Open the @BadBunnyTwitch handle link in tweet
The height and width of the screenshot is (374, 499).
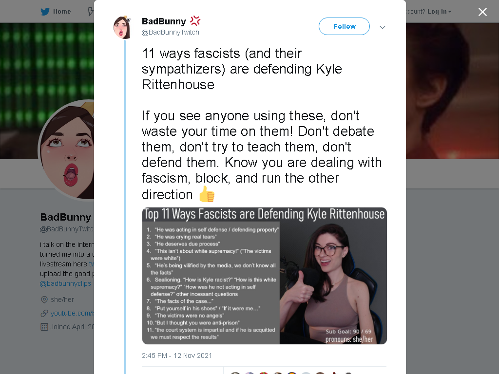point(170,32)
